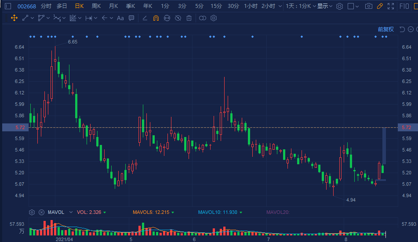418x242 pixels.
Task: Click stock code 002668
Action: point(27,7)
